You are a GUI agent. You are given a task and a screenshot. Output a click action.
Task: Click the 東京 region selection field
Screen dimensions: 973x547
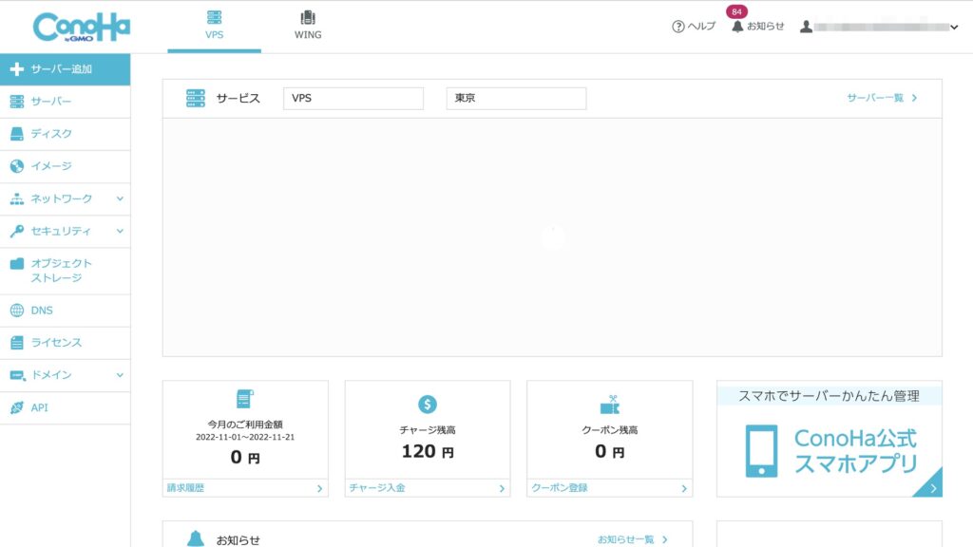(x=516, y=97)
